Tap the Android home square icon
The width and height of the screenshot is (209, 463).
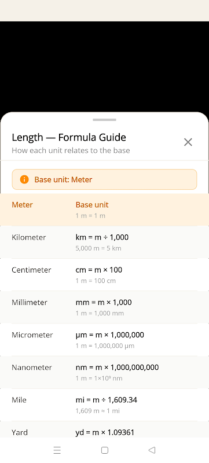pos(104,450)
